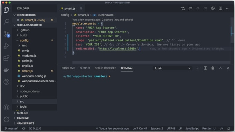This screenshot has height=132, width=235.
Task: Open webpackDevServer.config.js in the explorer
Action: [x=39, y=81]
